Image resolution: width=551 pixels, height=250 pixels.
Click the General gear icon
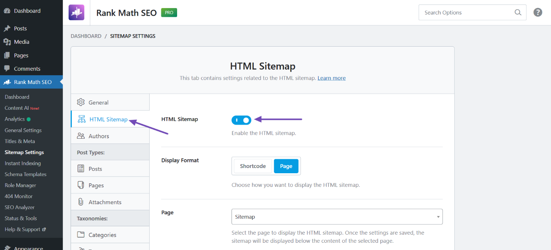(x=81, y=102)
